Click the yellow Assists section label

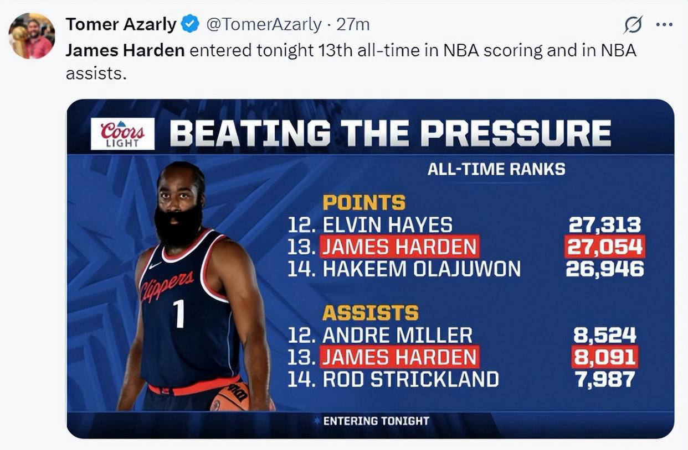point(369,313)
